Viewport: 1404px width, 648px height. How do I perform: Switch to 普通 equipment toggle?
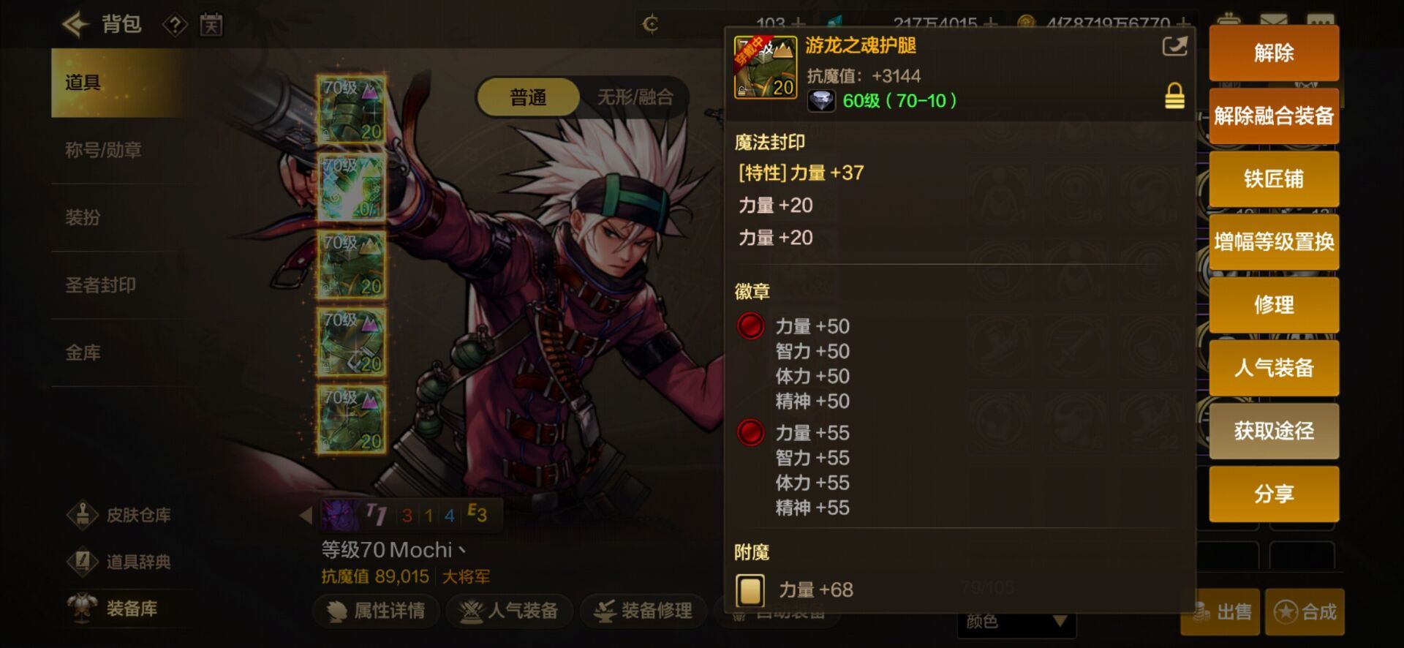coord(529,97)
